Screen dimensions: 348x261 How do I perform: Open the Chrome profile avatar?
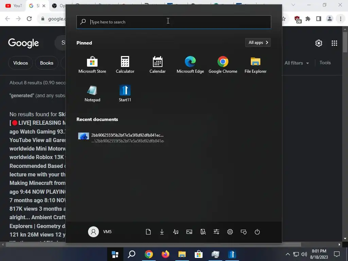[330, 19]
